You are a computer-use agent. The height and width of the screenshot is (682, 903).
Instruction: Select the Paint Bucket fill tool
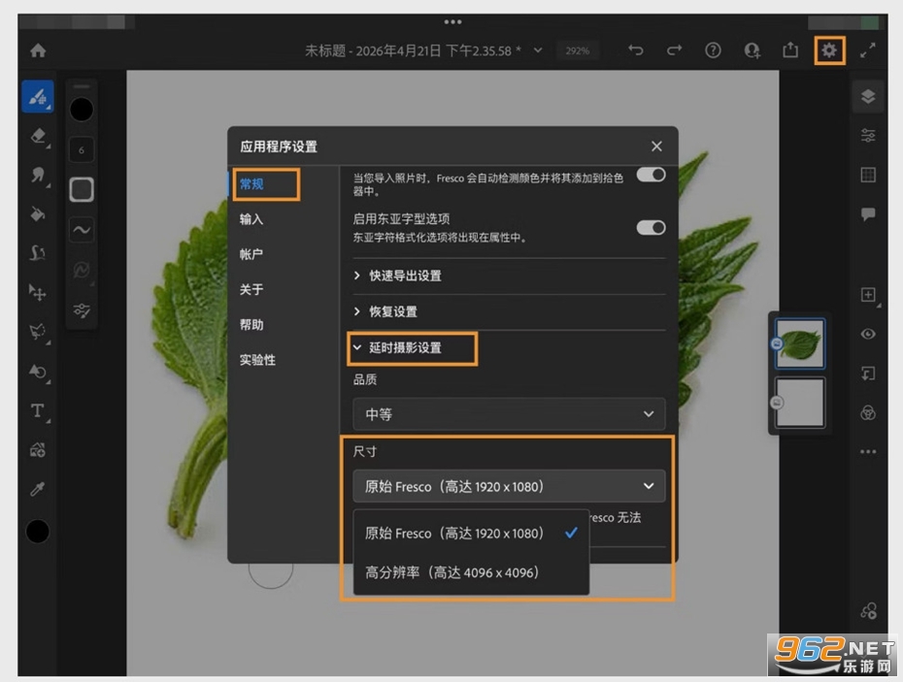[38, 214]
